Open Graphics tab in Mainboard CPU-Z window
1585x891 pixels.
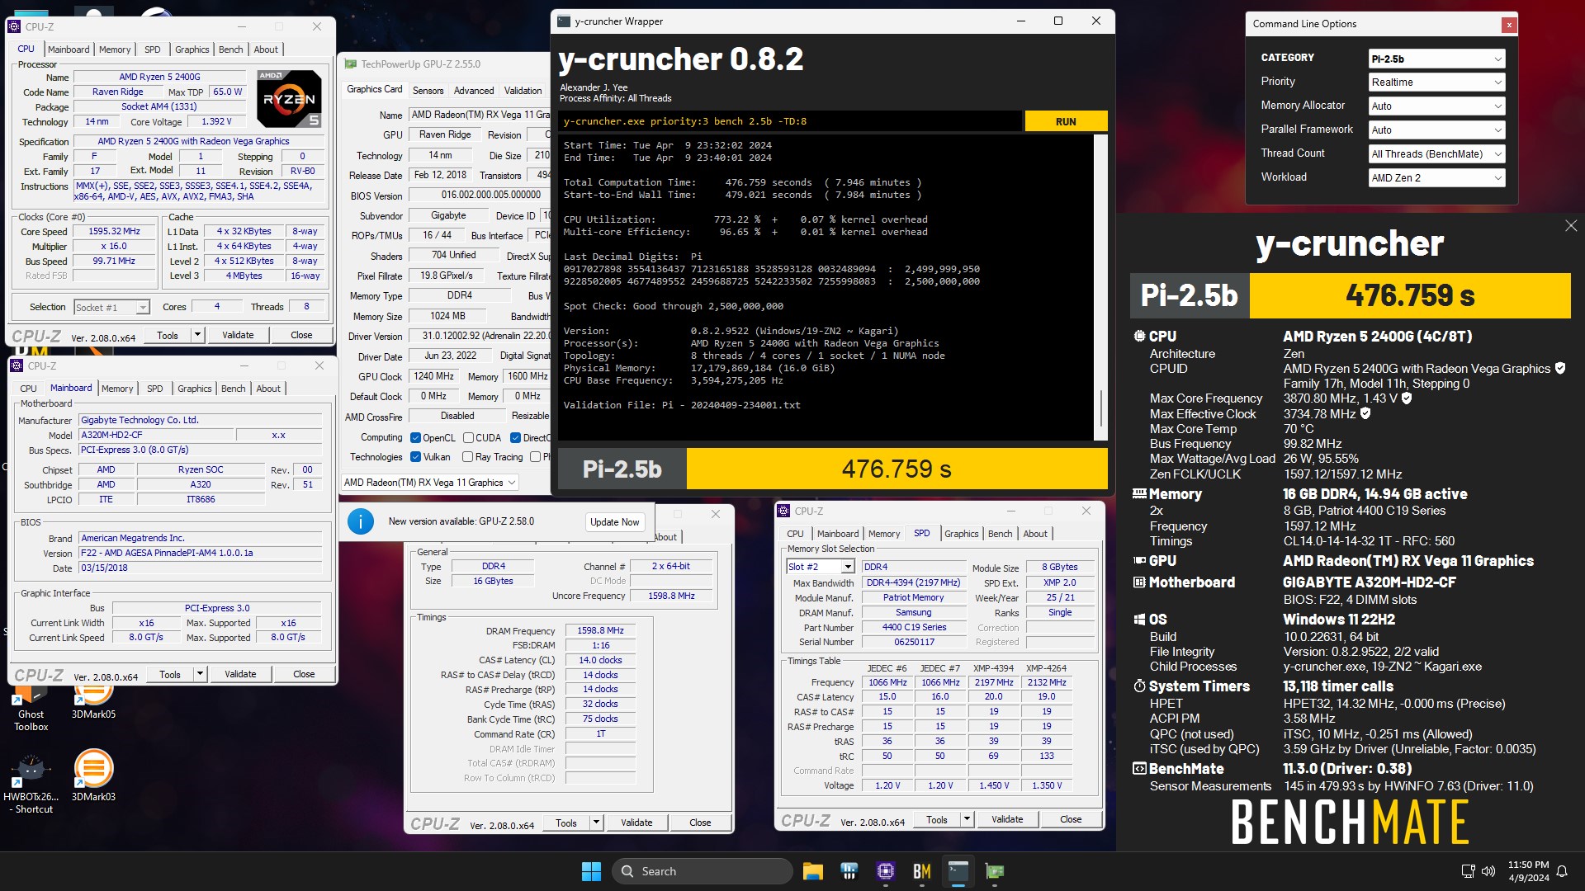195,389
